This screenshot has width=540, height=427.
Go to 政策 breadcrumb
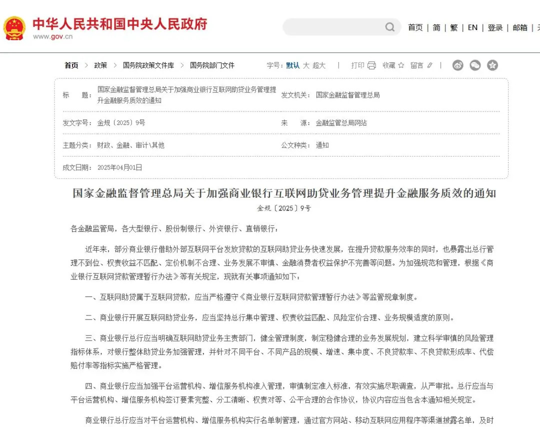click(x=100, y=65)
